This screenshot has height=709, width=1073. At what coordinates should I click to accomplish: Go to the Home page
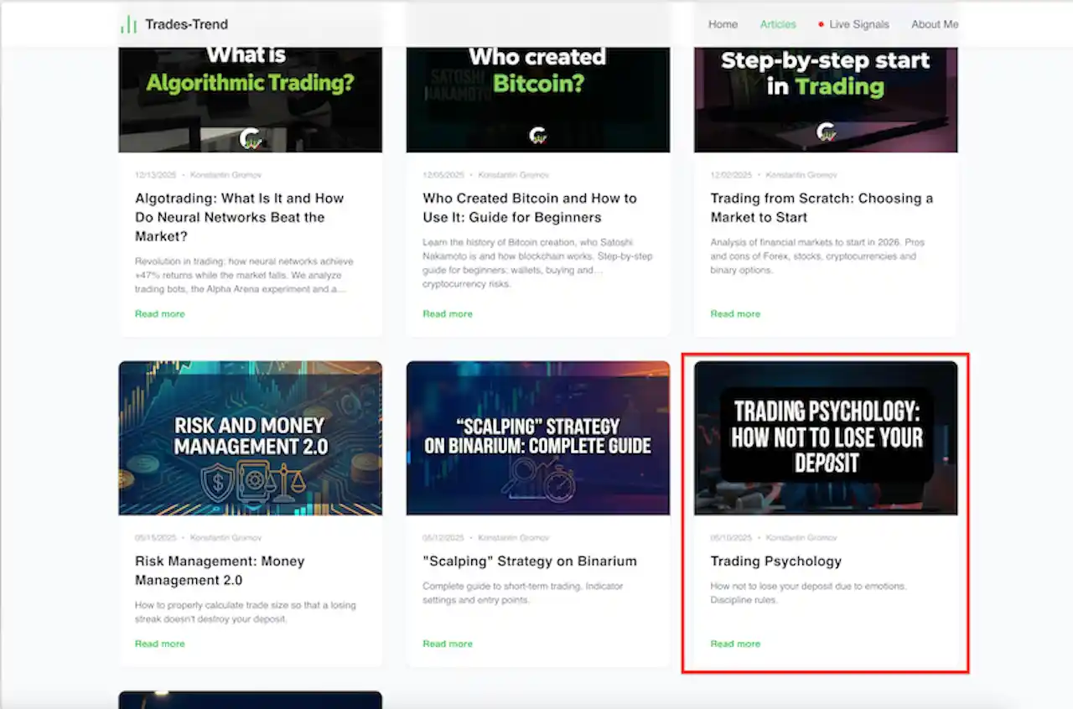[x=723, y=24]
